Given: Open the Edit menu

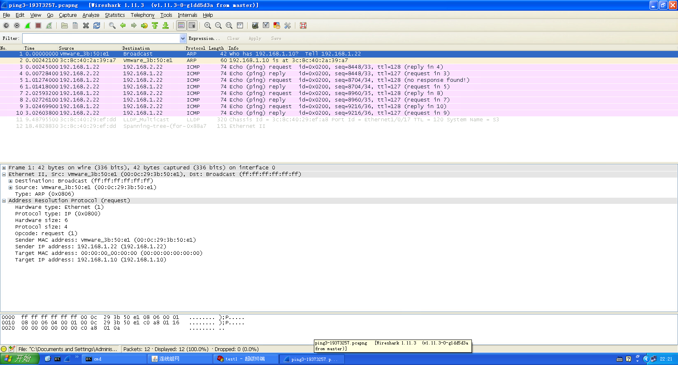Looking at the screenshot, I should coord(20,15).
